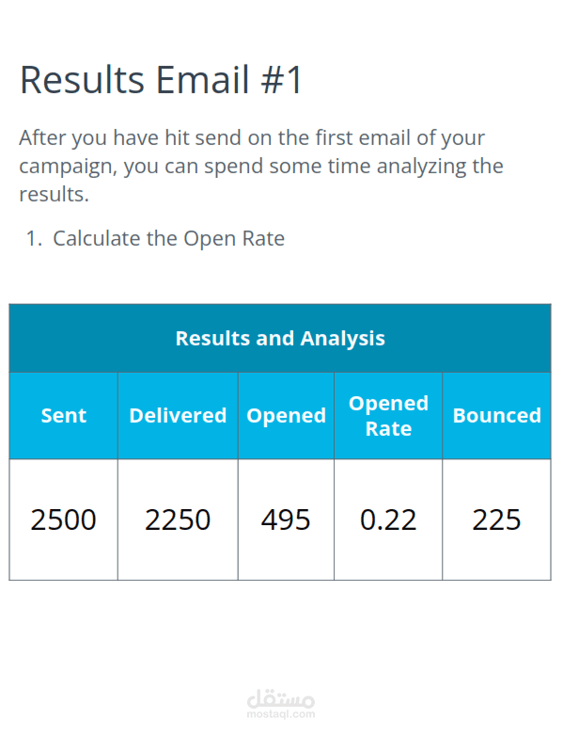Click the list number 1 marker
The height and width of the screenshot is (735, 563).
(34, 238)
